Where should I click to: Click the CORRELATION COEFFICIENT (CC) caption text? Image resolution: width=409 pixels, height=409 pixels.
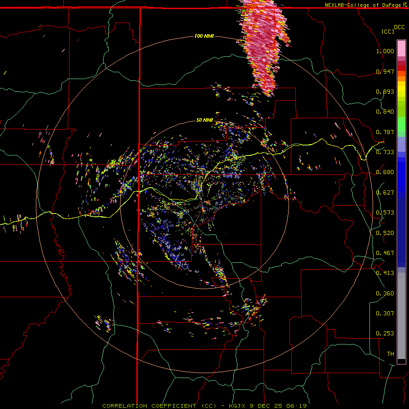pyautogui.click(x=159, y=406)
